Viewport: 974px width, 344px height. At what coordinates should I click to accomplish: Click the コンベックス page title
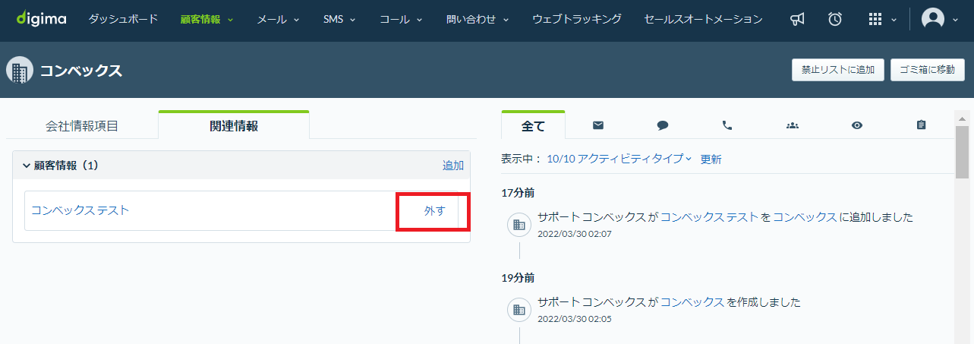(80, 71)
